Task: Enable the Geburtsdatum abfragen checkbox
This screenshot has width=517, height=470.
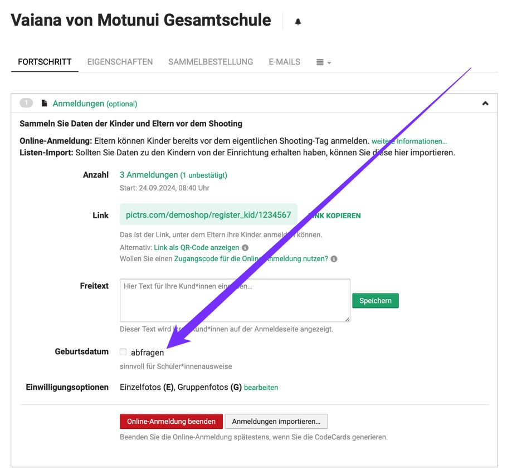Action: [123, 352]
